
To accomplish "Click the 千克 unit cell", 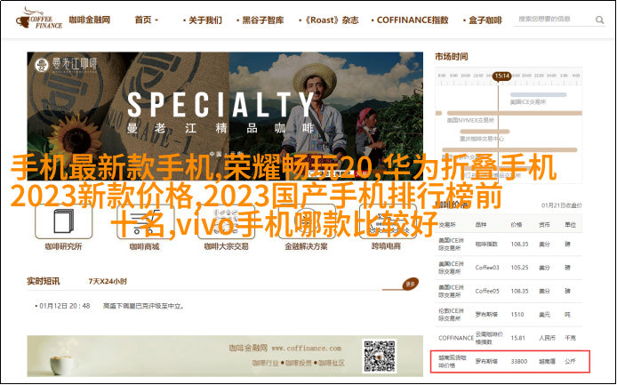I will click(x=571, y=338).
